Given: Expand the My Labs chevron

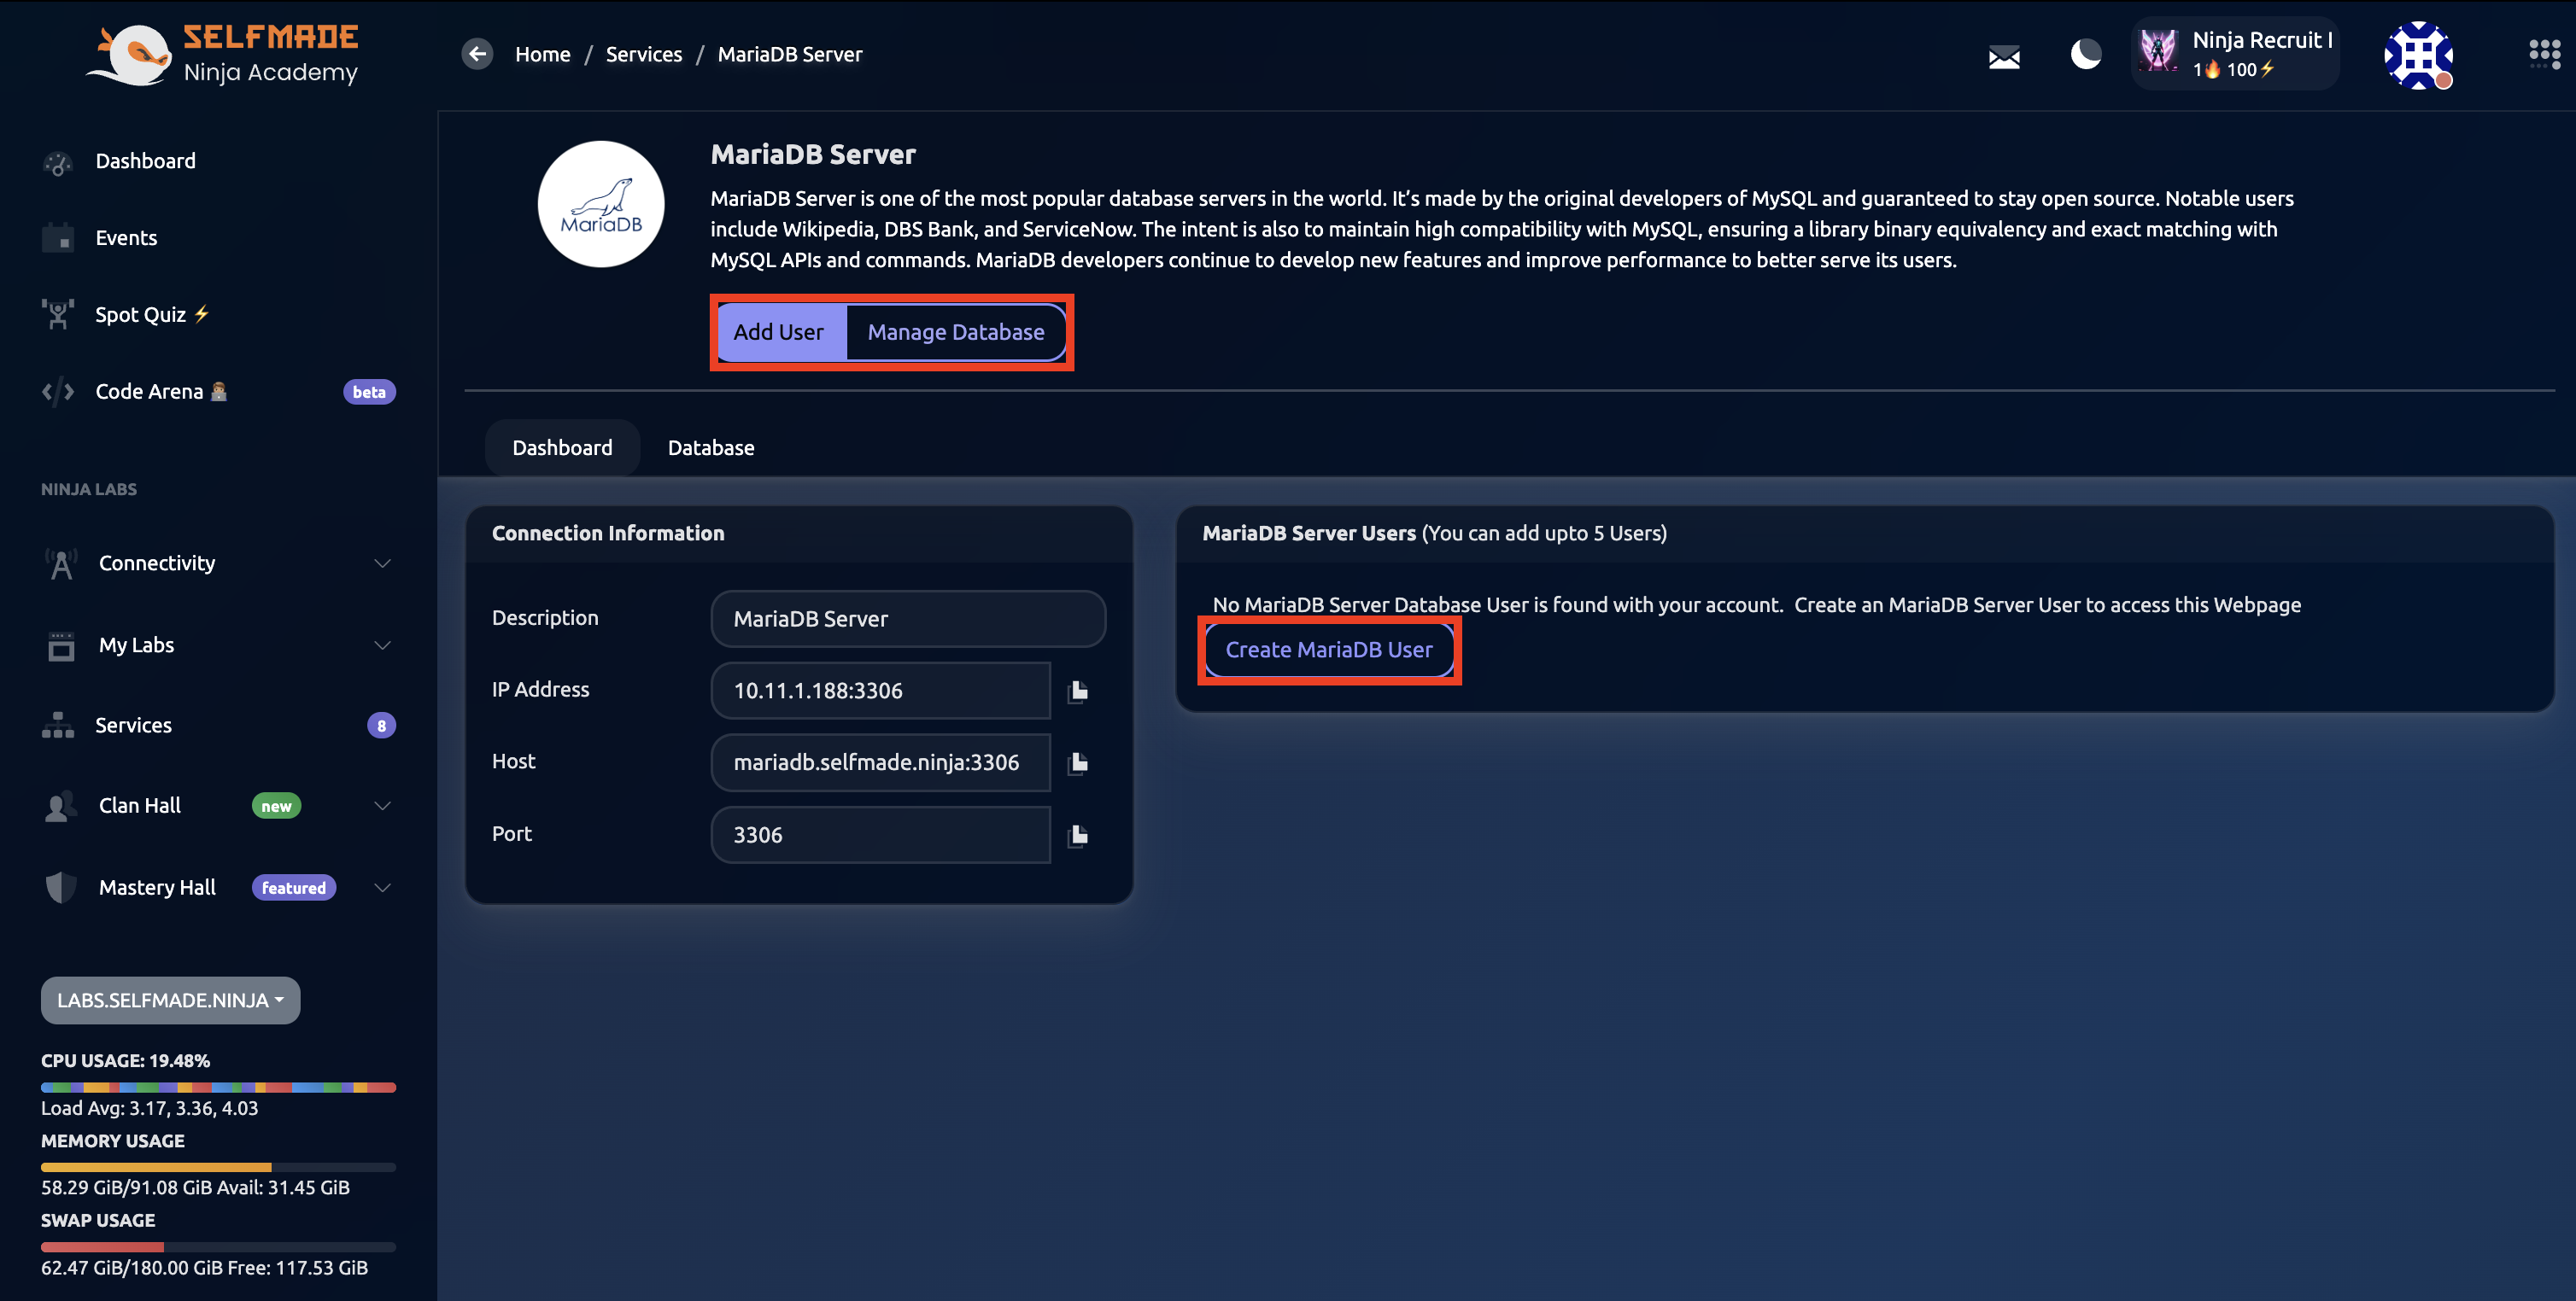Looking at the screenshot, I should point(382,645).
